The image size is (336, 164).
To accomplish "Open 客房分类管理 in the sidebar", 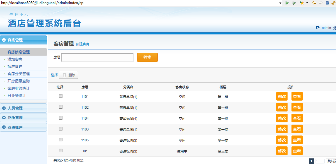I will 18,74.
